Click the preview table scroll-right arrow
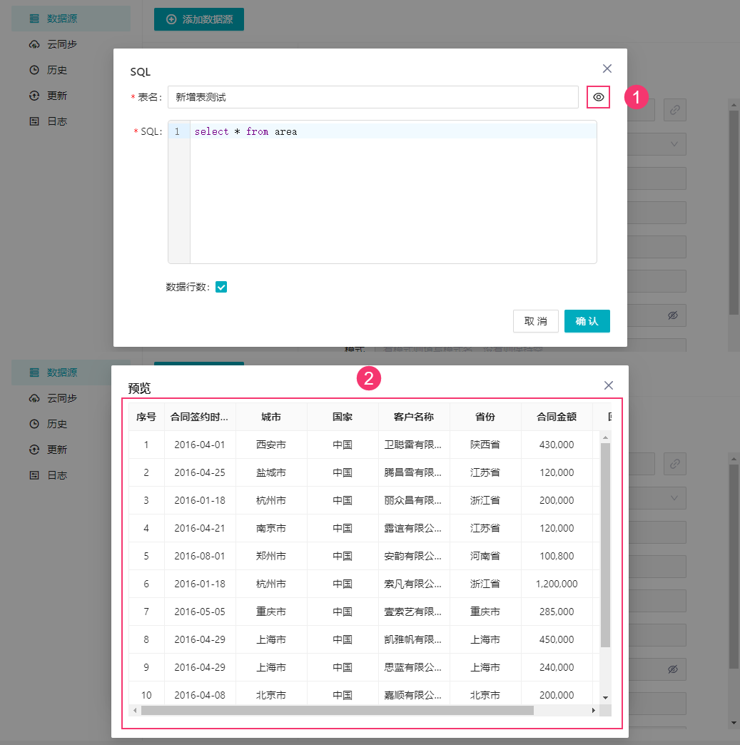 click(593, 710)
